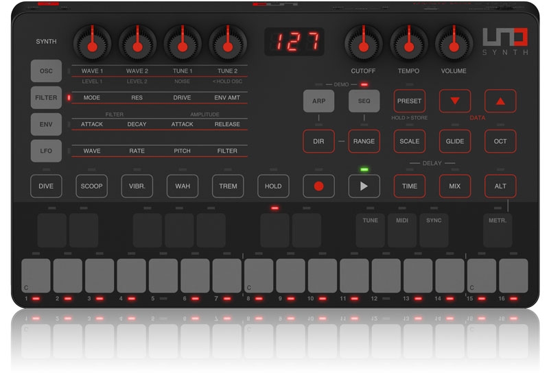Toggle the ARP arpeggiator button
Screen dimensions: 549x392
tap(318, 101)
